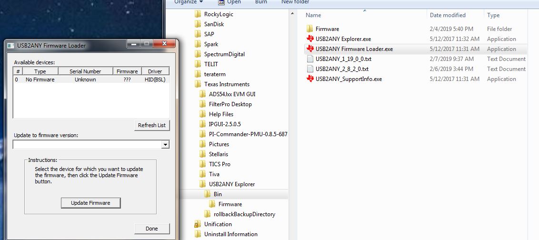Click the Tiva folder icon
The width and height of the screenshot is (539, 240).
click(x=202, y=174)
